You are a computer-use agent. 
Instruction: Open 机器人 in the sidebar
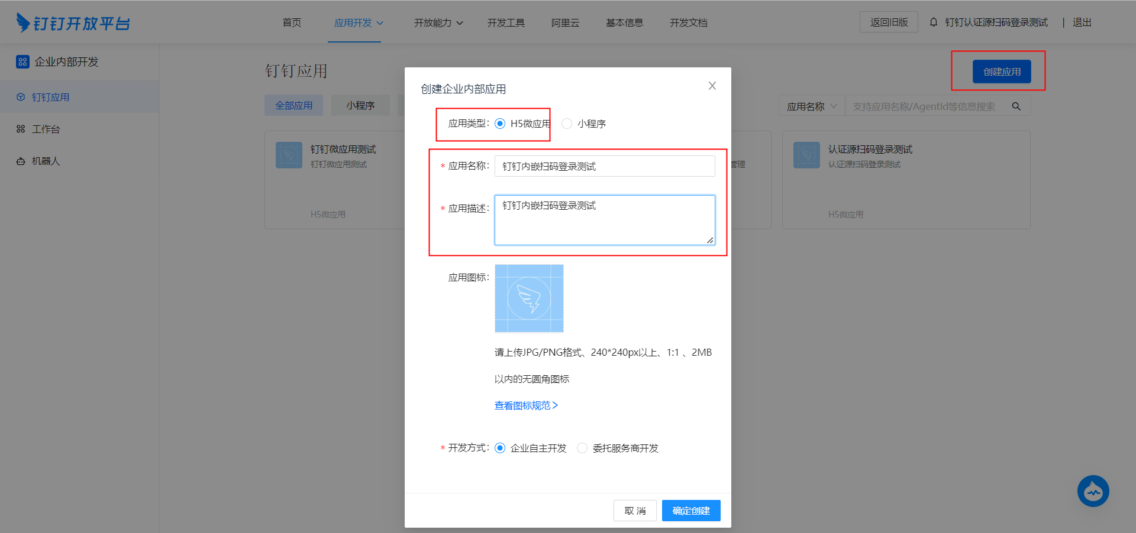[x=46, y=161]
